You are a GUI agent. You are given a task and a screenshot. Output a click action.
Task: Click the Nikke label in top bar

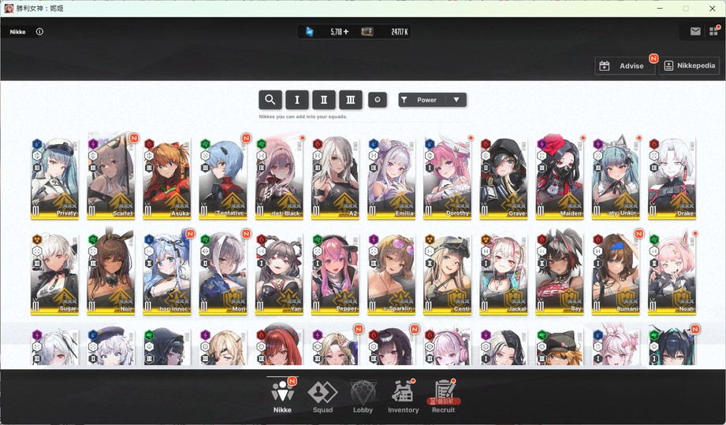pos(17,32)
